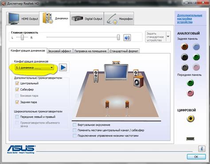Play the speaker configuration test sound
This screenshot has width=210, height=164.
pos(63,68)
